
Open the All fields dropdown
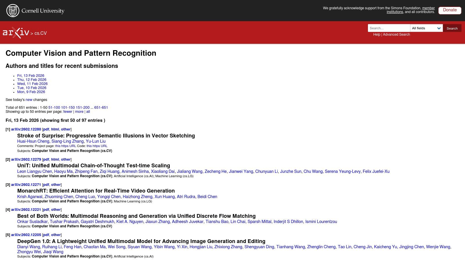point(426,28)
